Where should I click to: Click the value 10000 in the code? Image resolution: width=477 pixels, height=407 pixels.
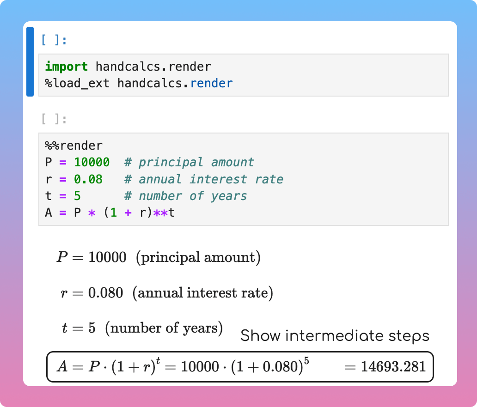coord(92,163)
